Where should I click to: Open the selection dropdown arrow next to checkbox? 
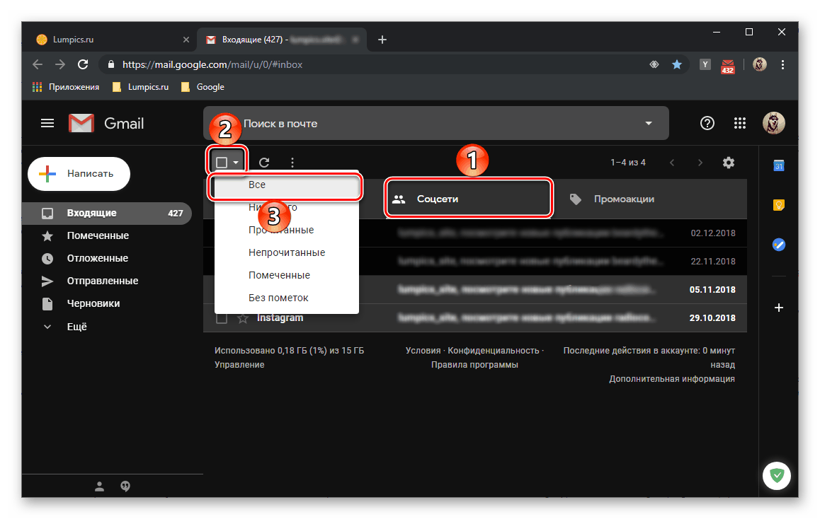click(235, 162)
